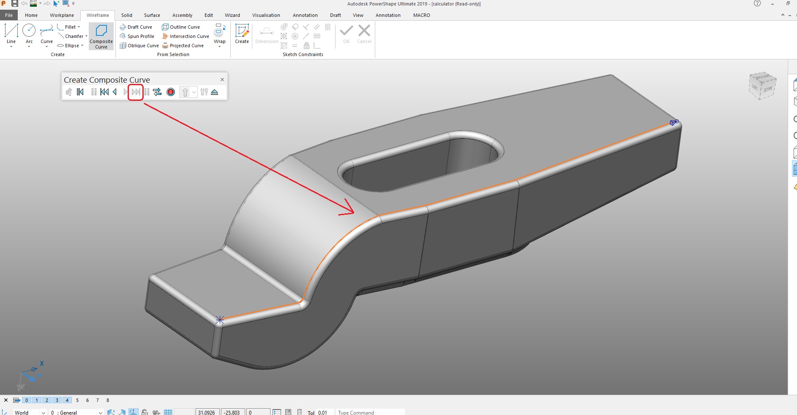797x415 pixels.
Task: Switch to the Solid ribbon tab
Action: pos(126,15)
